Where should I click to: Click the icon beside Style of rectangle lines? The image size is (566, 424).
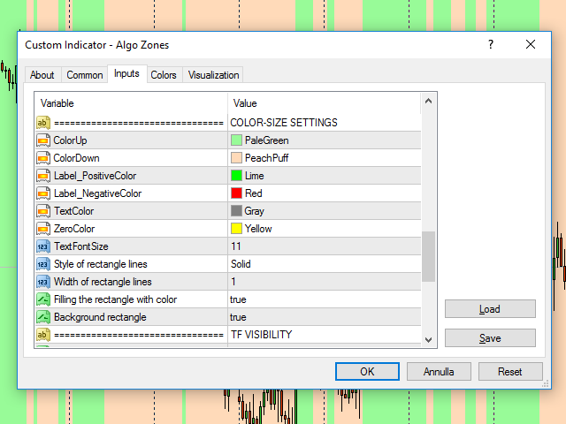click(x=43, y=264)
